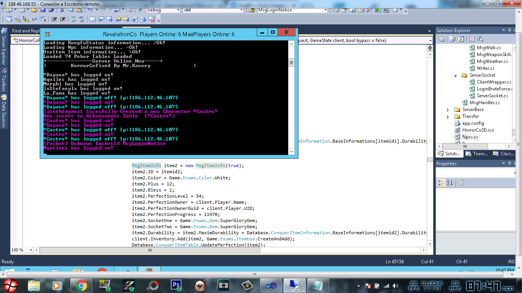Screen dimensions: 522x293
Task: Click the Comment out selected lines icon
Action: coord(73,19)
